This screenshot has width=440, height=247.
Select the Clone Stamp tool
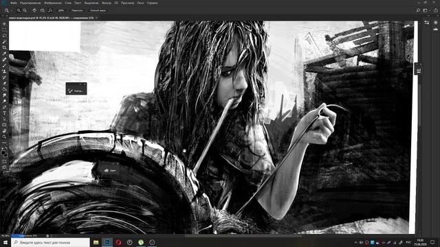[4, 71]
